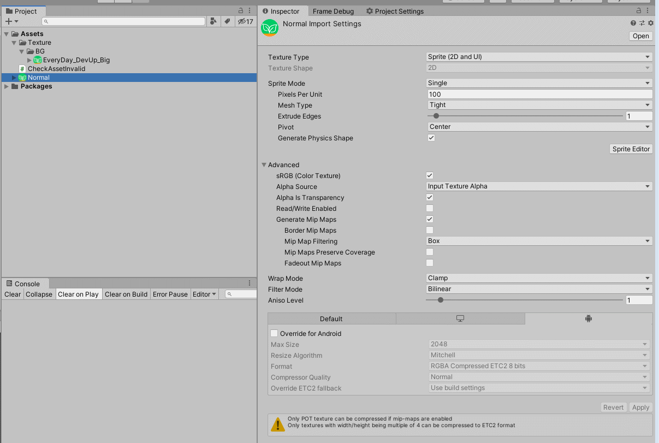The width and height of the screenshot is (659, 443).
Task: Open Wrap Mode dropdown
Action: (x=539, y=278)
